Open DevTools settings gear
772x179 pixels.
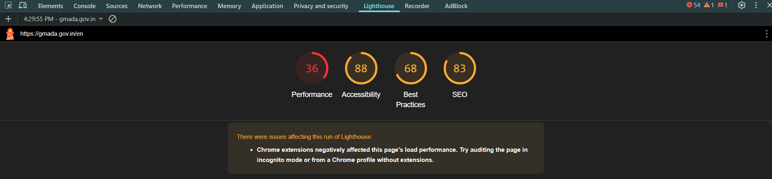(742, 5)
